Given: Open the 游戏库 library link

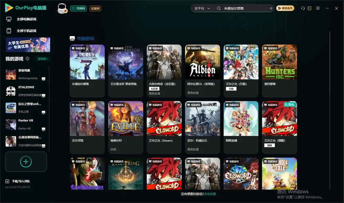Looking at the screenshot, I should click(43, 59).
